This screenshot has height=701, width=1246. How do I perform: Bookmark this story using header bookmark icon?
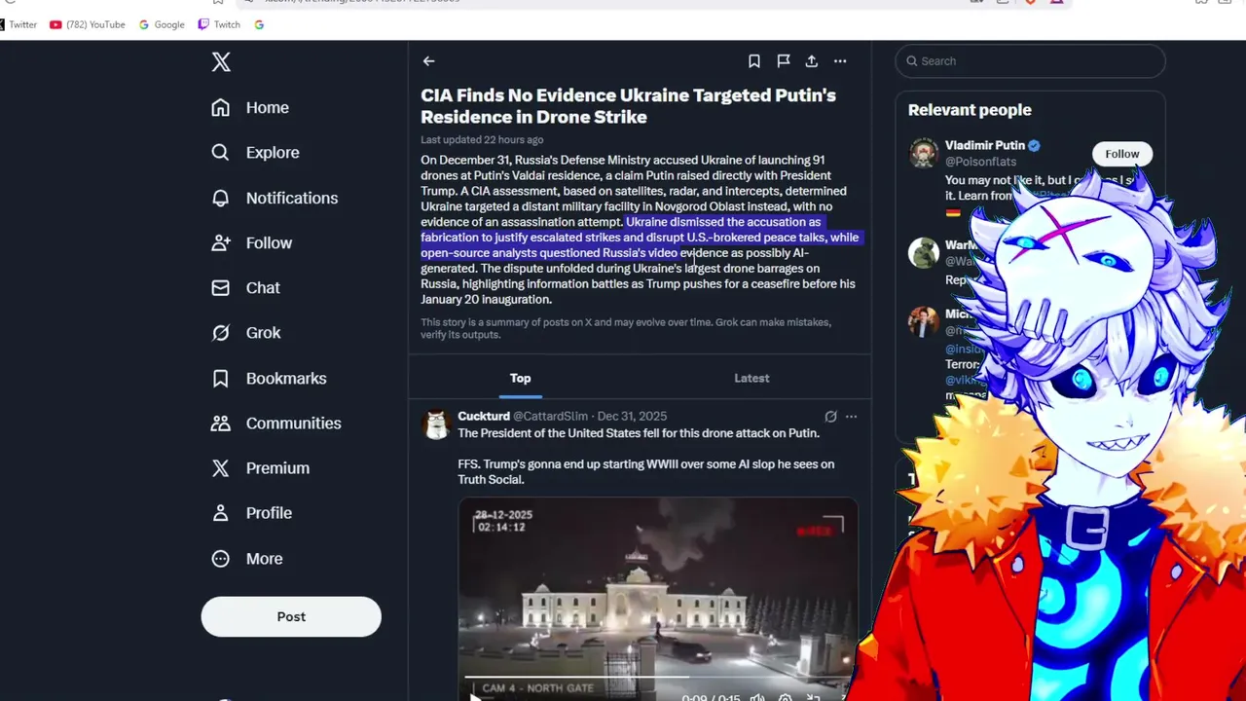[x=754, y=61]
